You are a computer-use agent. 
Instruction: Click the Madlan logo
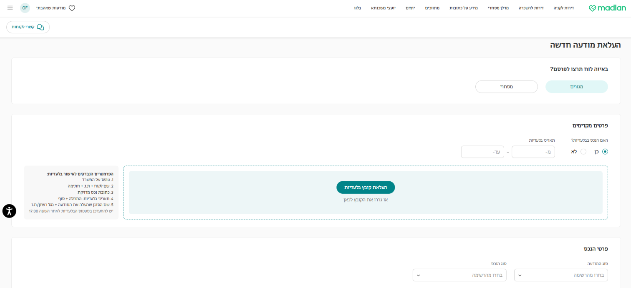(607, 8)
